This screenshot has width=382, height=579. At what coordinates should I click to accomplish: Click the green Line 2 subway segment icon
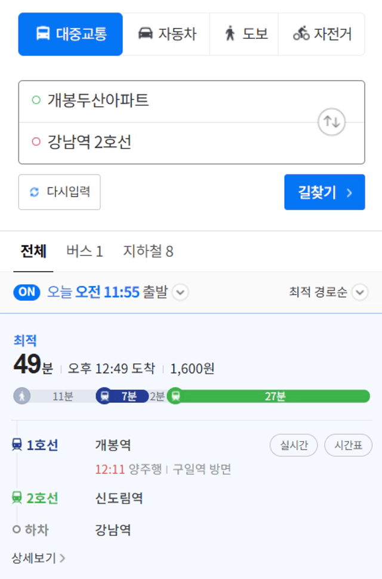pyautogui.click(x=175, y=396)
